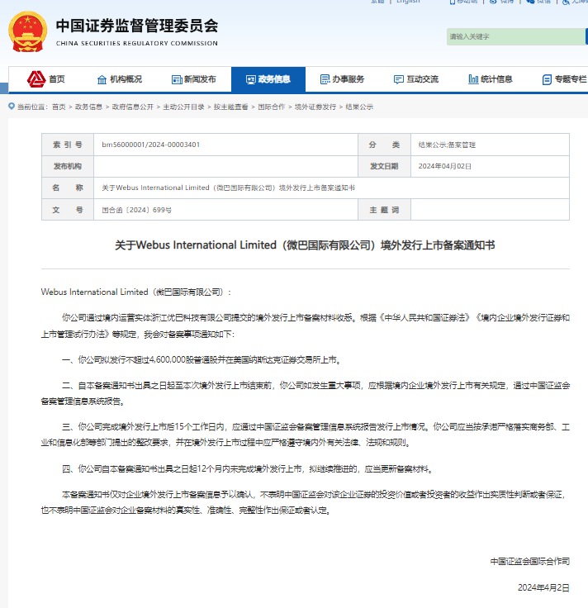Click 按主题查看 in breadcrumb trail
This screenshot has width=588, height=608.
[x=231, y=107]
